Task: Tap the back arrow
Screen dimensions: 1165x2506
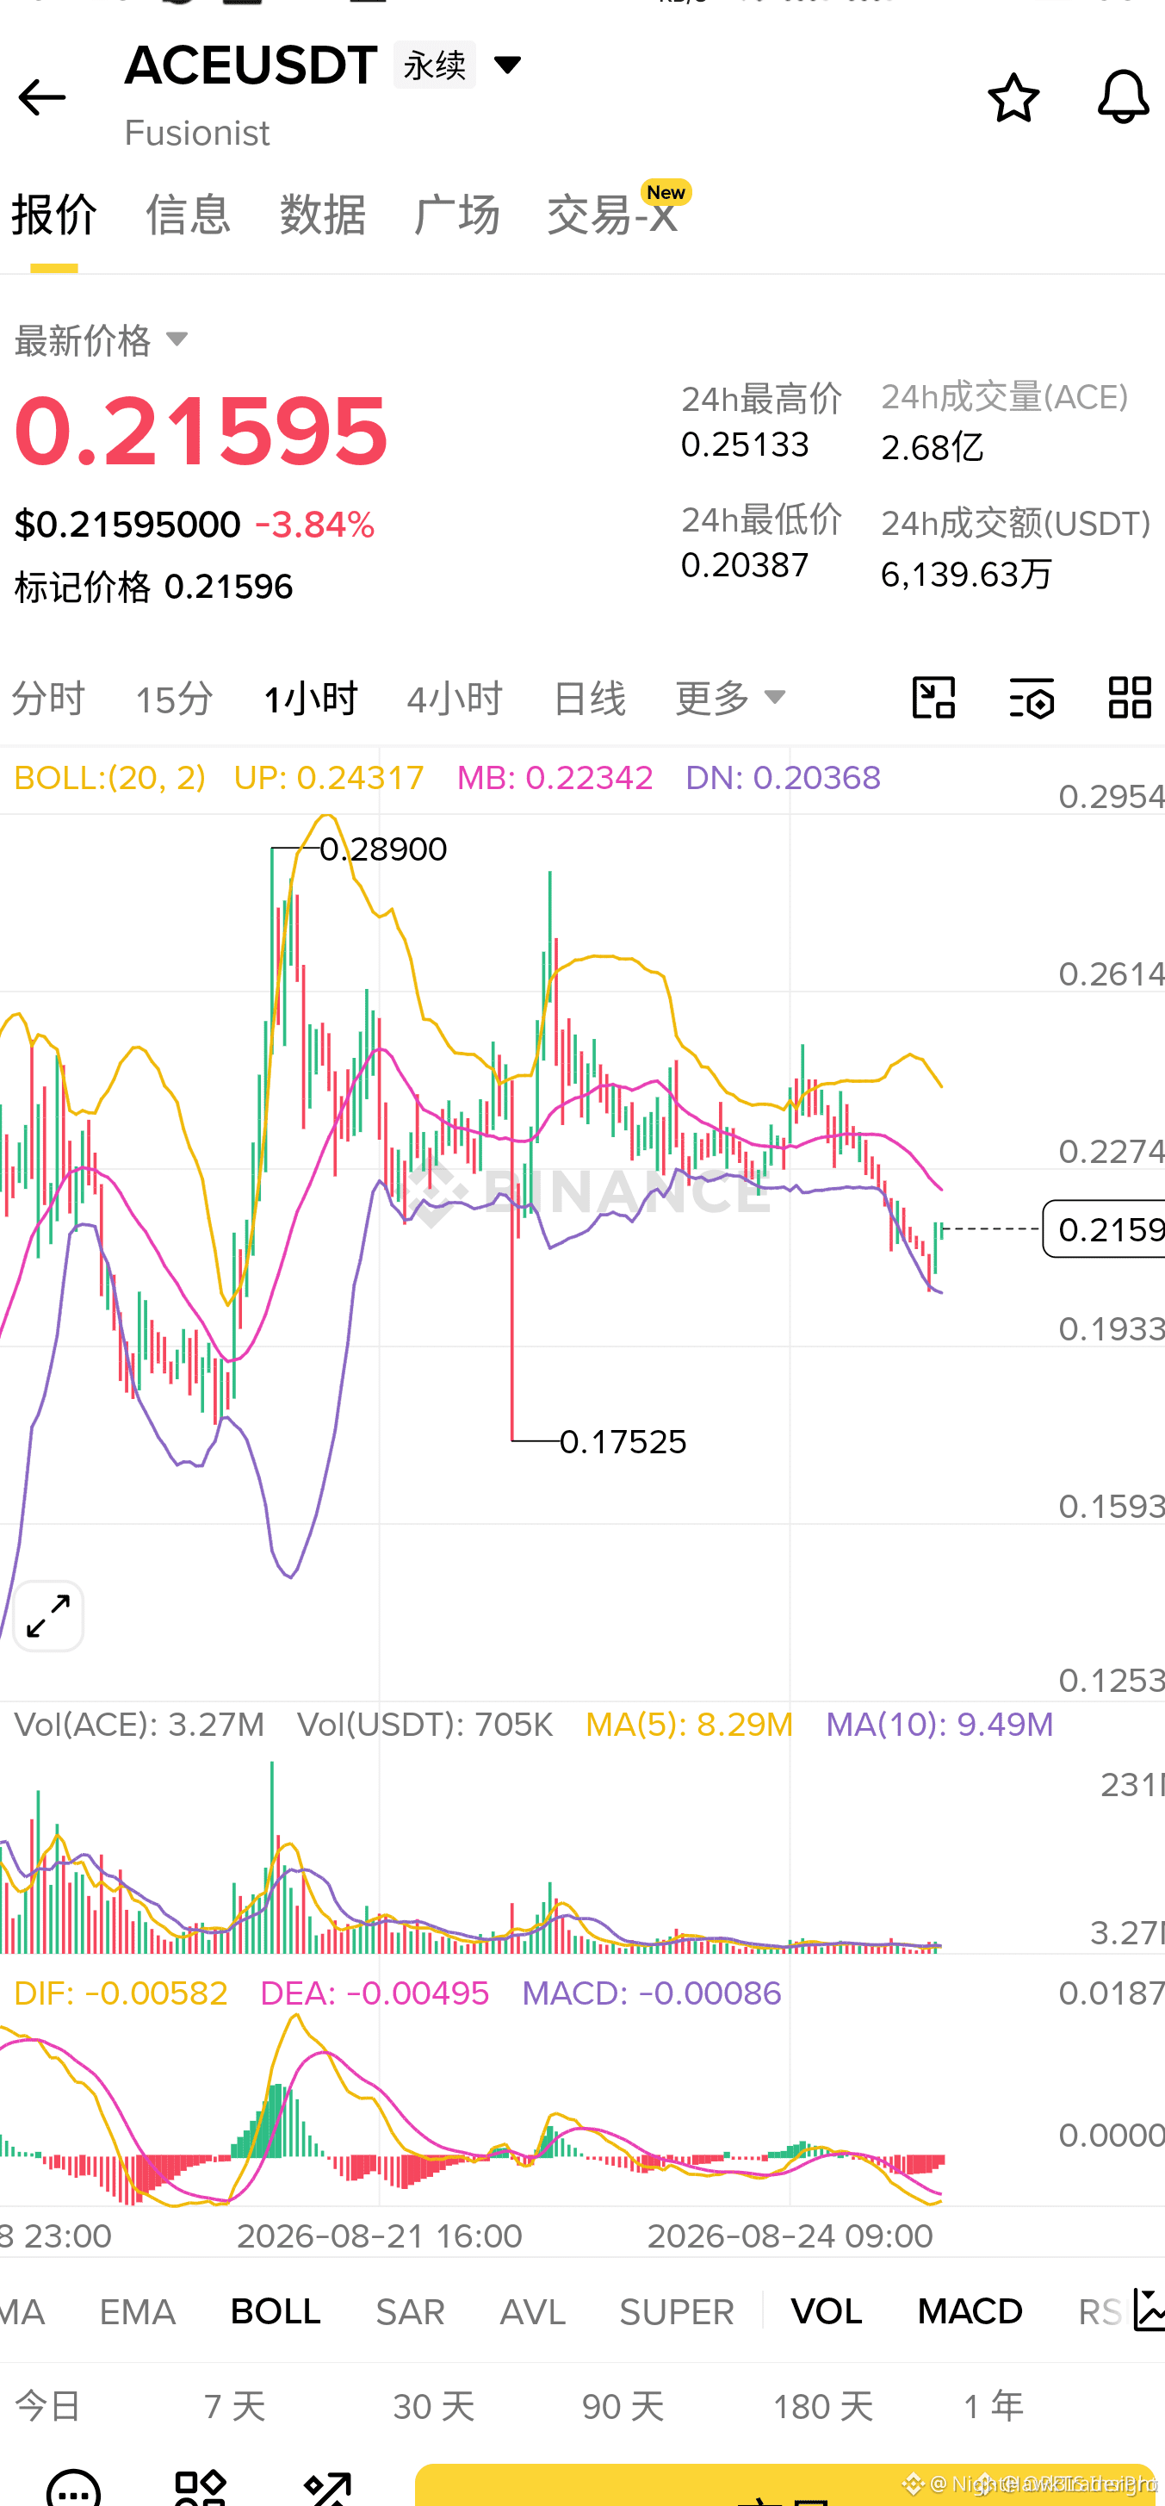Action: coord(42,97)
